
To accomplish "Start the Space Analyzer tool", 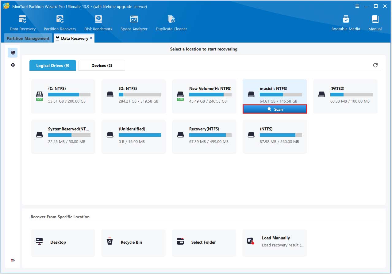I will click(x=134, y=23).
